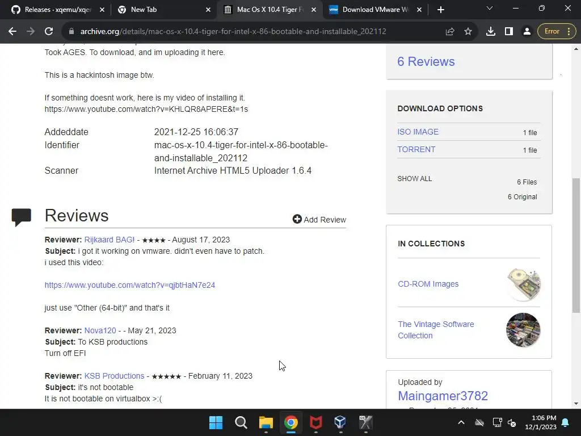The height and width of the screenshot is (436, 581).
Task: Open reviewer Rijkaard BAG! profile
Action: [x=110, y=240]
